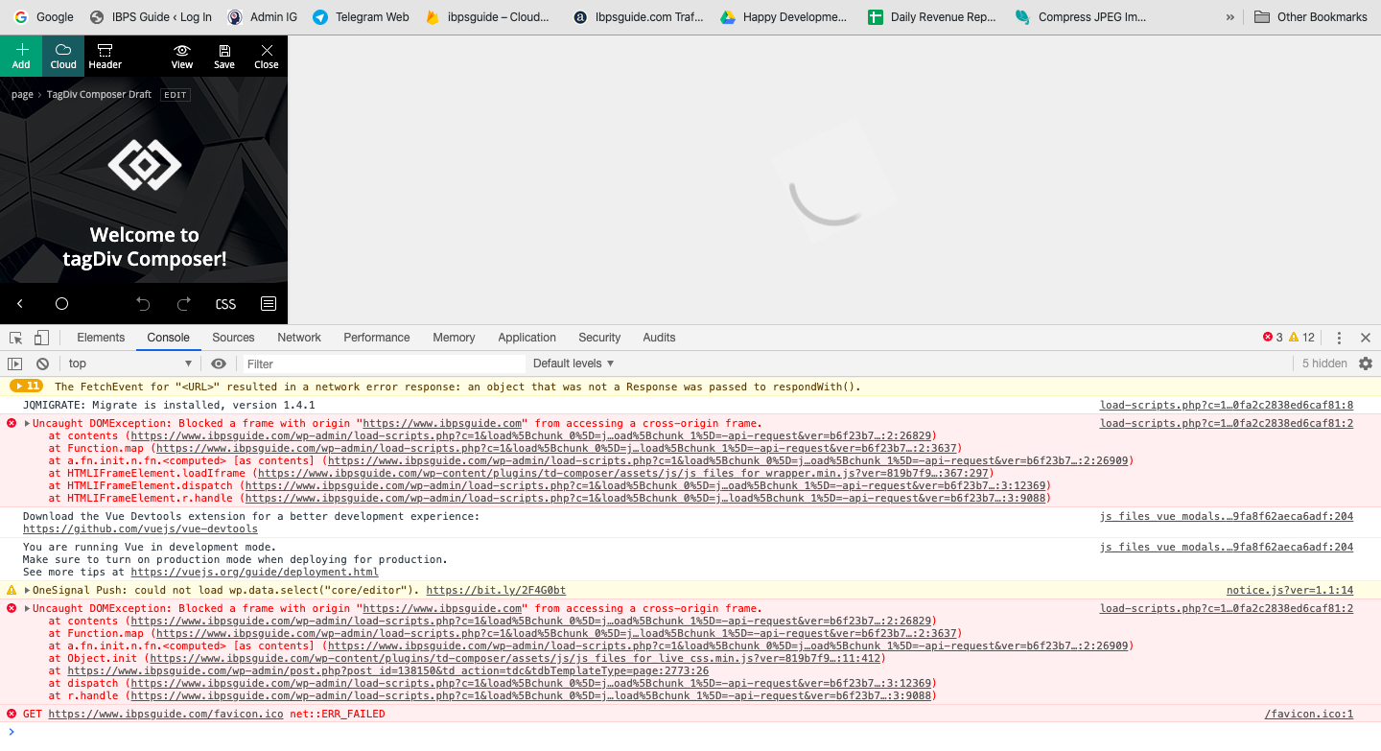The width and height of the screenshot is (1381, 751).
Task: Expand the grouped 11 FetchEvent warnings
Action: point(26,387)
